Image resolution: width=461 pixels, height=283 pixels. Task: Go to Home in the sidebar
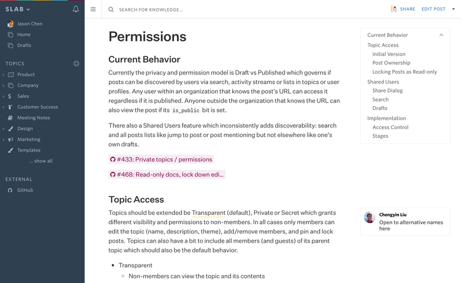tap(24, 35)
